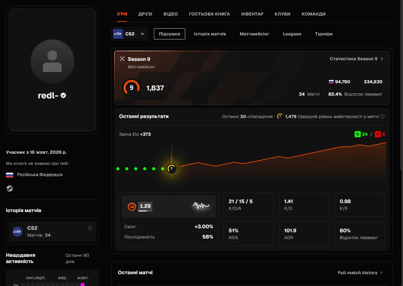403x286 pixels.
Task: Click the info icon in CS2 match history card
Action: click(x=90, y=228)
